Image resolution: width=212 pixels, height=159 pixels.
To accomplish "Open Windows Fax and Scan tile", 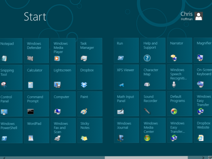I will tap(63, 130).
